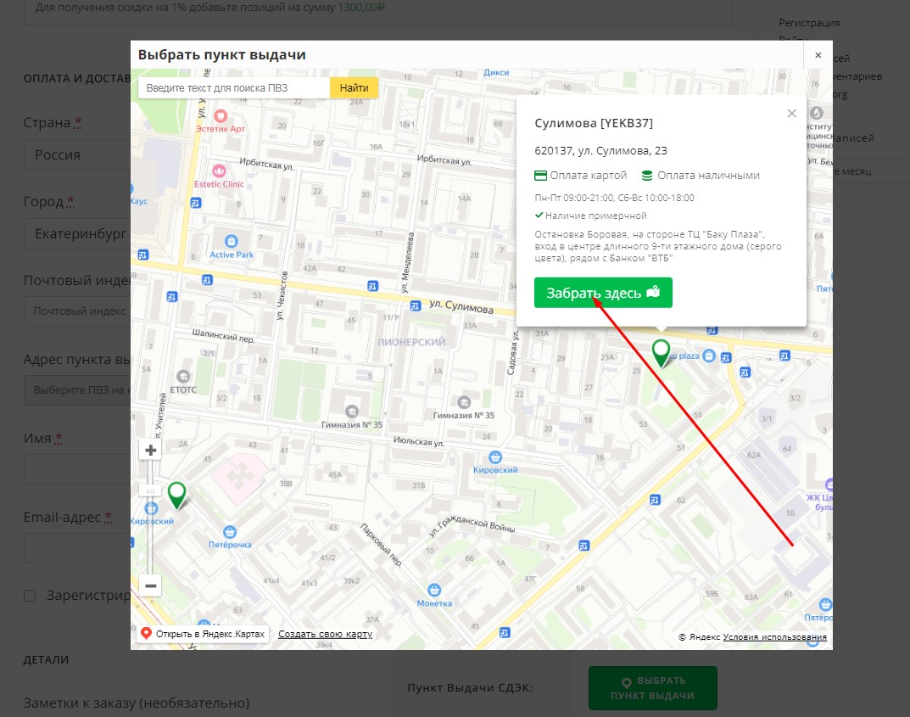Click the working hours text 'Пн-Пт 09:00-21:00'
The height and width of the screenshot is (717, 910).
(574, 198)
